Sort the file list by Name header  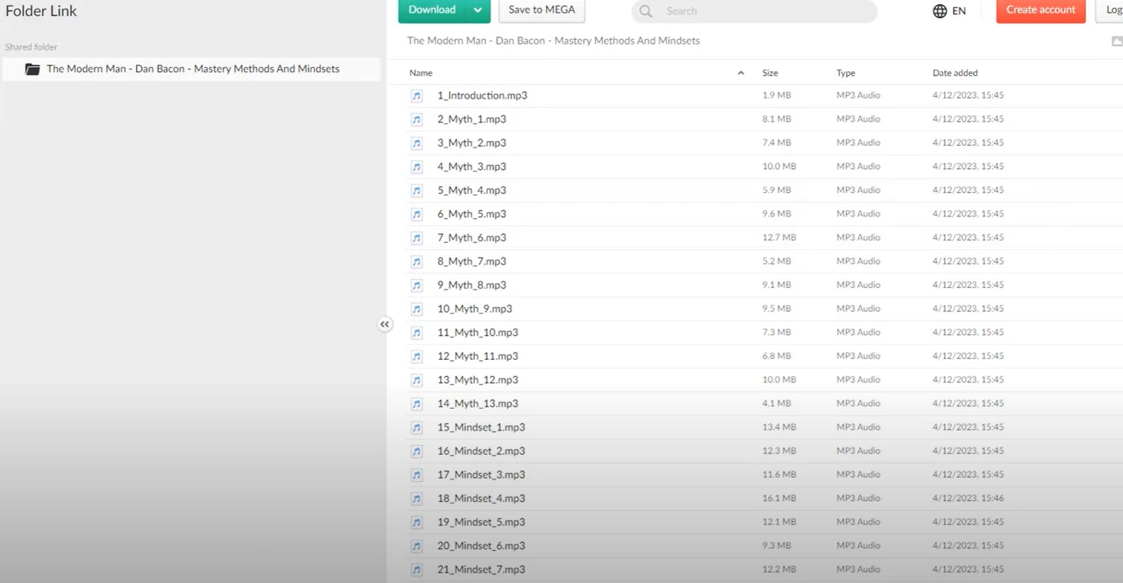[421, 73]
